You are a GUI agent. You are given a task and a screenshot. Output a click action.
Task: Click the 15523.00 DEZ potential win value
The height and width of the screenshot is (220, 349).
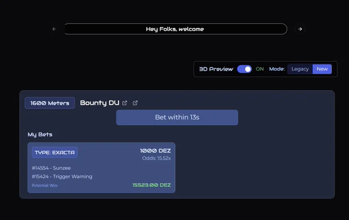[151, 185]
